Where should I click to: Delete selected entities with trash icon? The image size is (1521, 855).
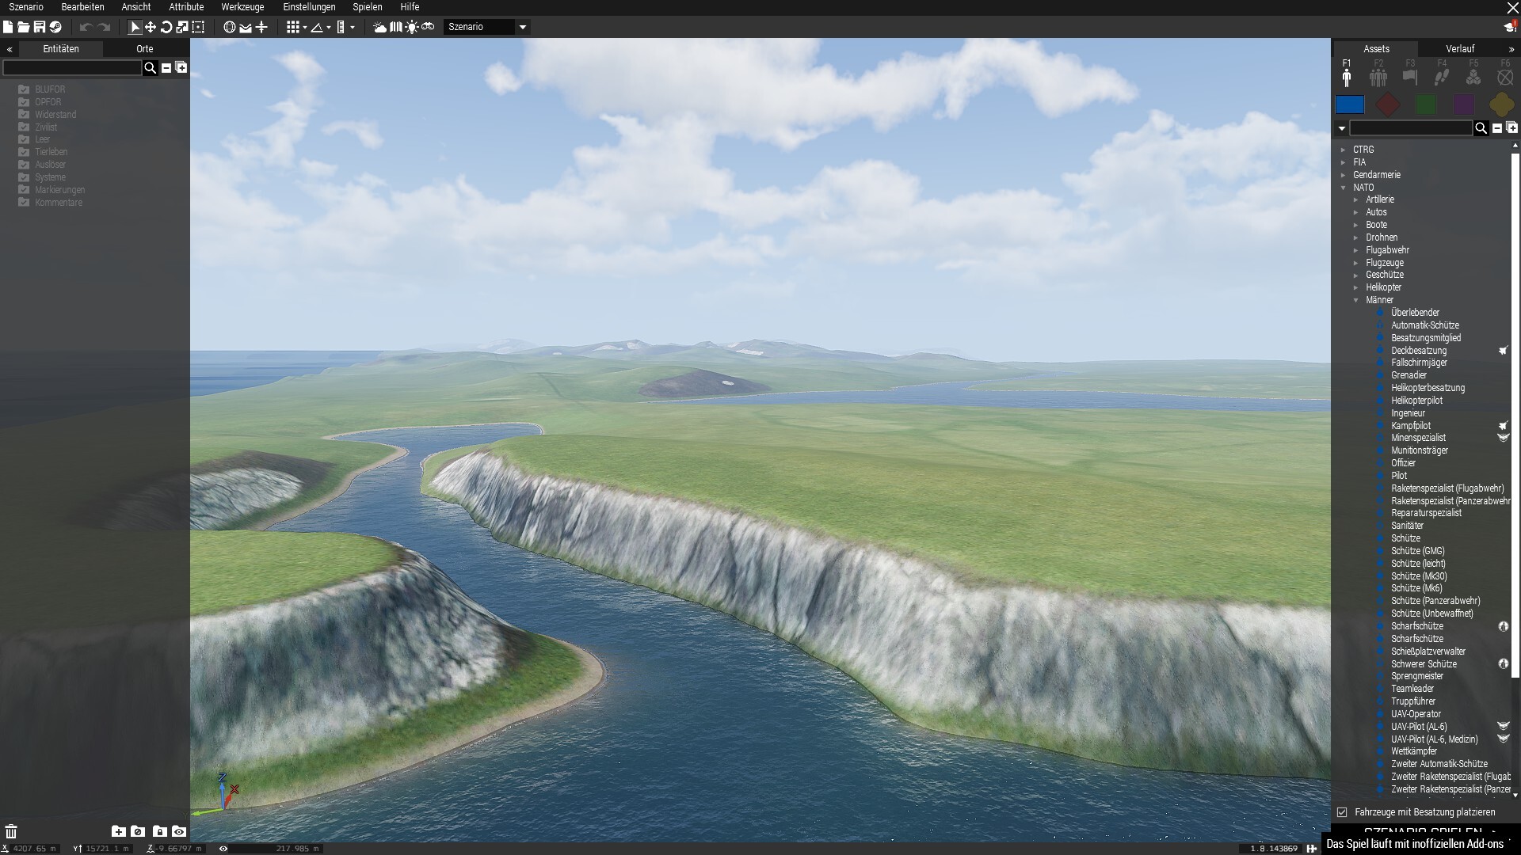point(11,831)
